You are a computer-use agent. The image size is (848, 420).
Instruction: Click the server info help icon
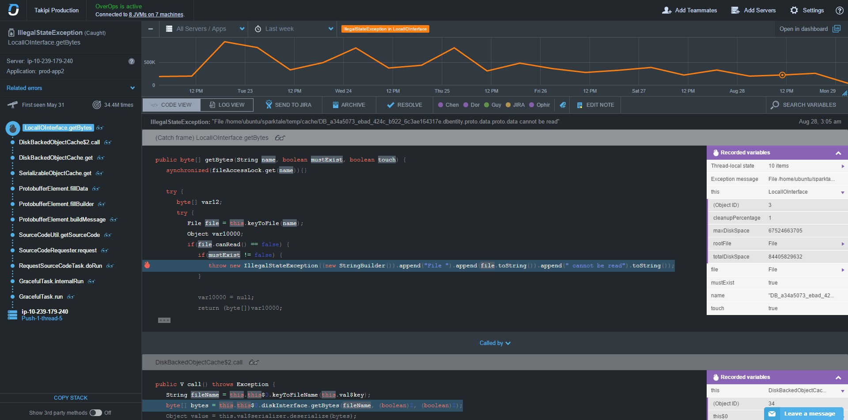coord(132,61)
